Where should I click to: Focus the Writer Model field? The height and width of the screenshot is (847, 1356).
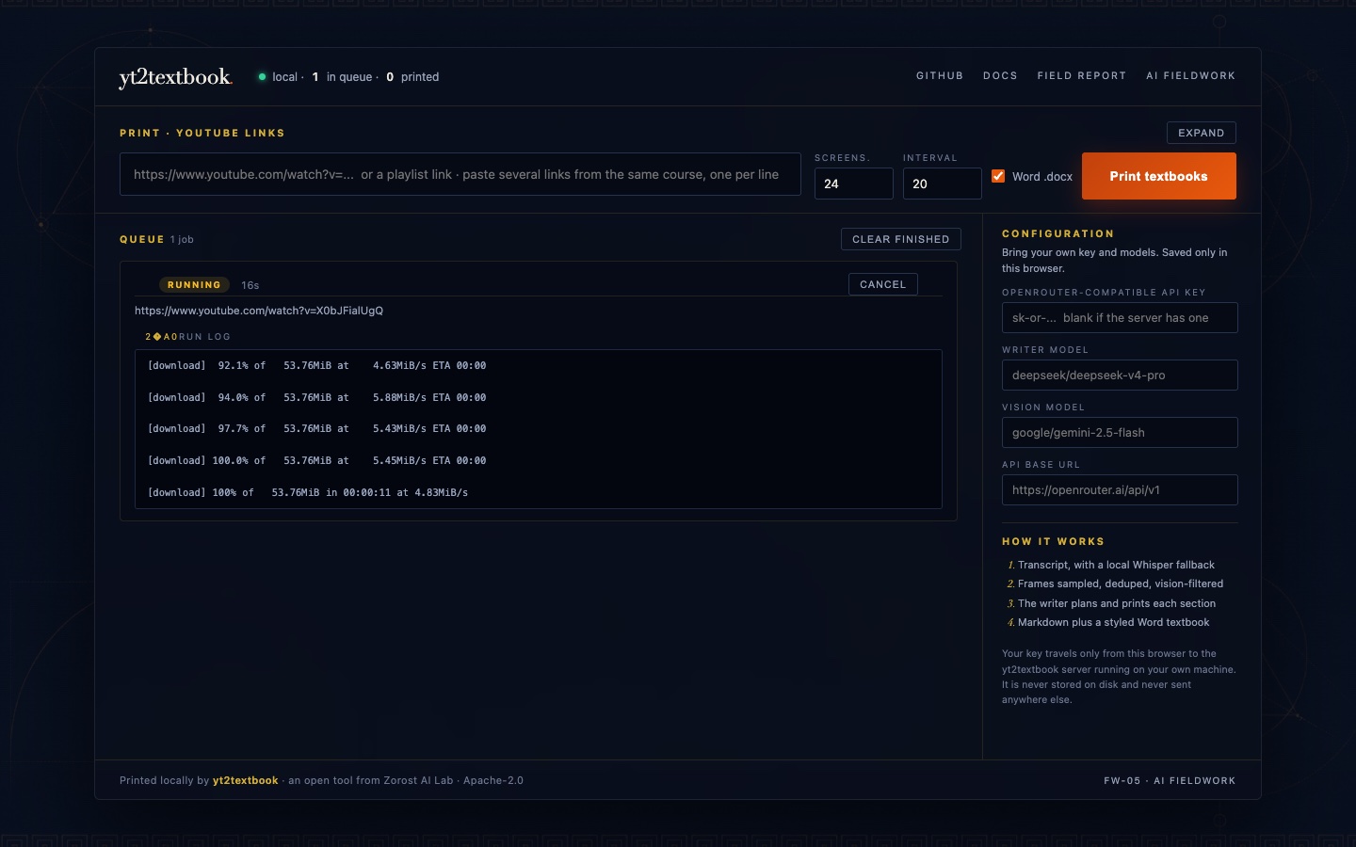coord(1120,376)
